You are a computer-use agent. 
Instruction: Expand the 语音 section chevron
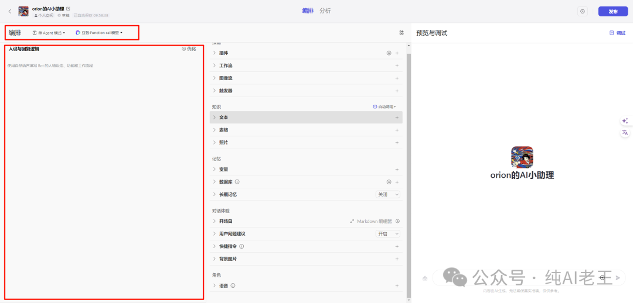point(215,285)
